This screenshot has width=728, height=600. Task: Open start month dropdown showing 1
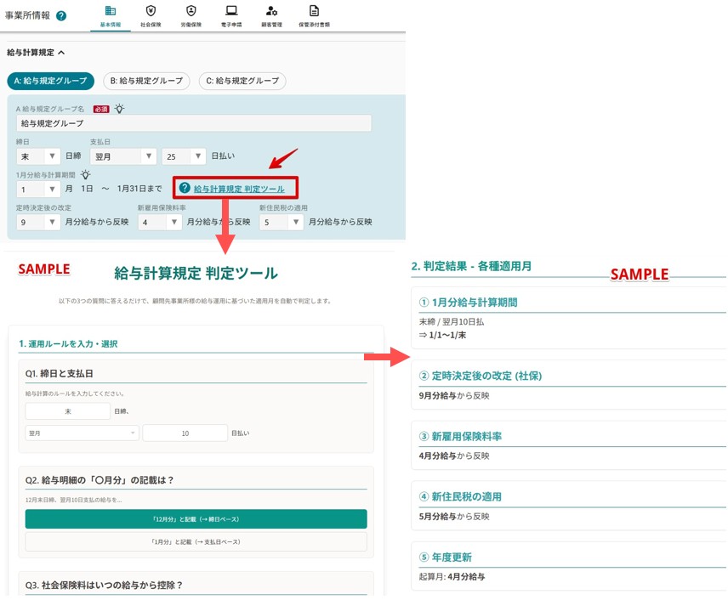(x=38, y=189)
